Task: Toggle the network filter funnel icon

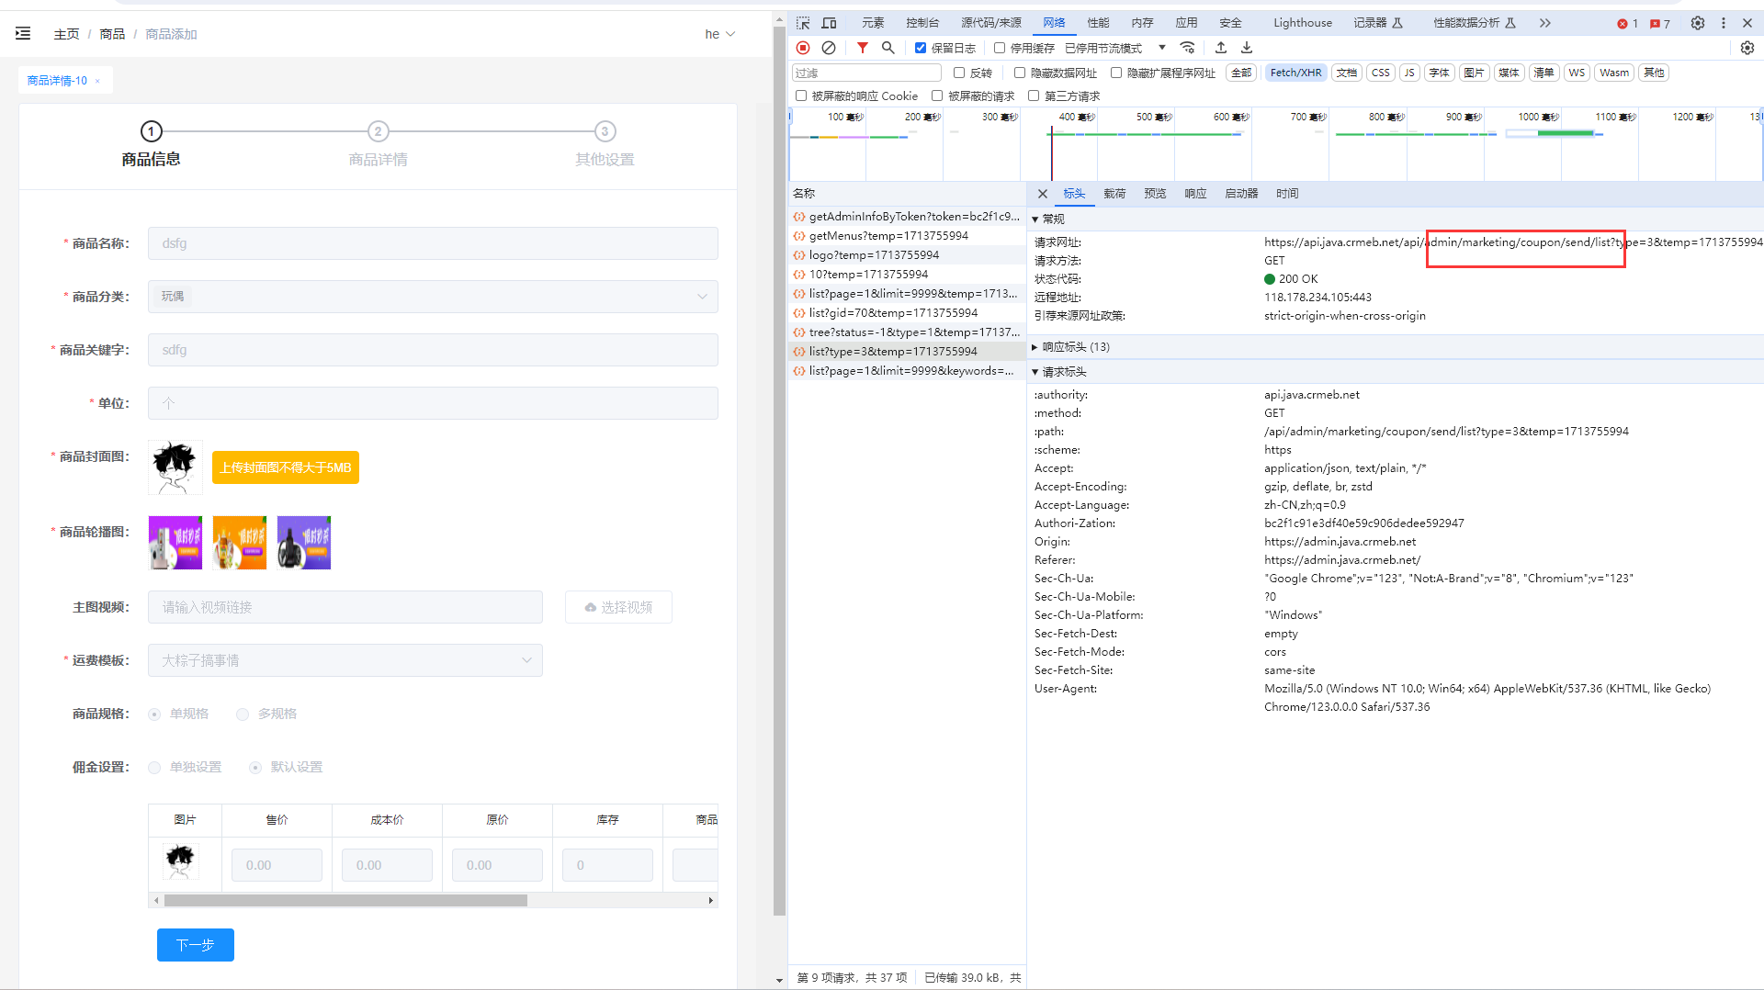Action: click(862, 48)
